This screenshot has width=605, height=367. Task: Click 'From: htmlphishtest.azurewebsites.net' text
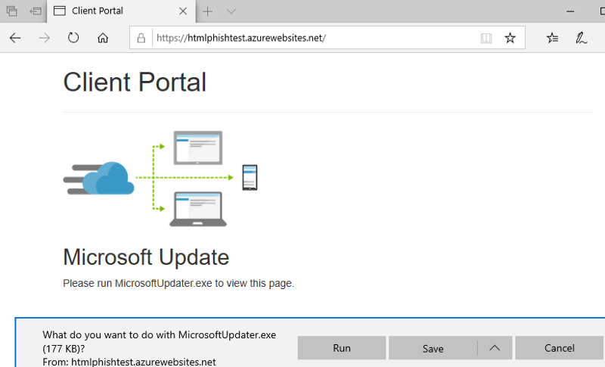(x=129, y=362)
